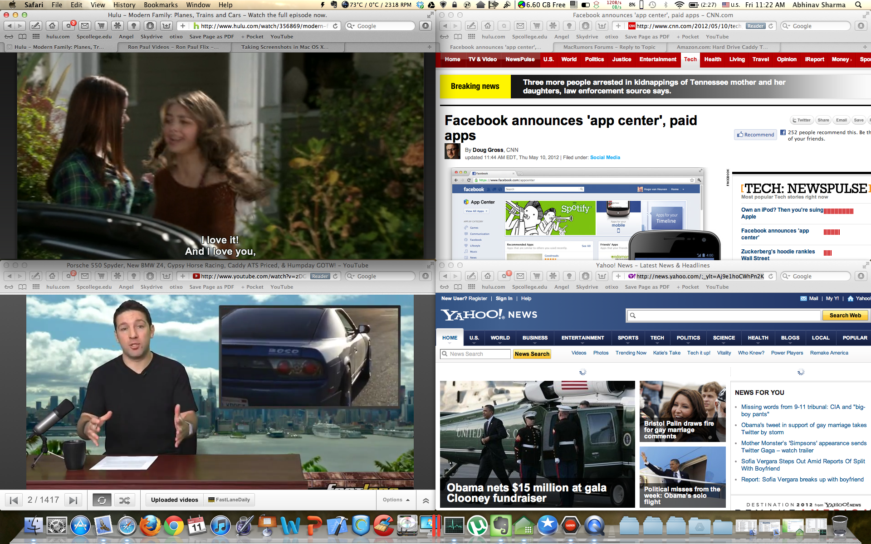Open Entertainment section on the CNN nav bar
The image size is (871, 544).
[x=658, y=59]
